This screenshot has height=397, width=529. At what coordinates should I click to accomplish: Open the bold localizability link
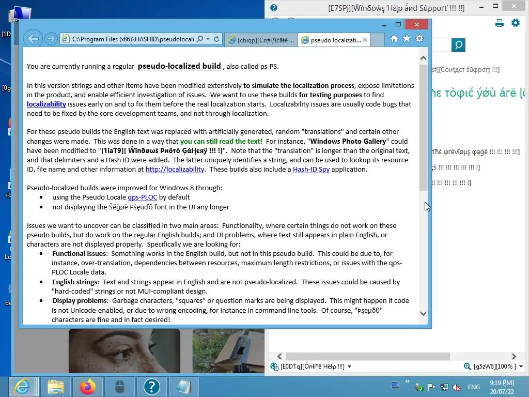tap(46, 104)
